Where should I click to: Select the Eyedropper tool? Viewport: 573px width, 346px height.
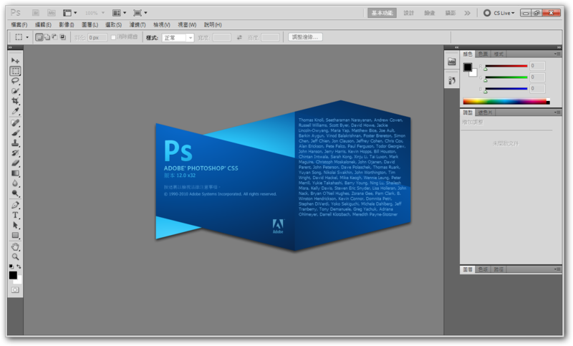tap(15, 111)
